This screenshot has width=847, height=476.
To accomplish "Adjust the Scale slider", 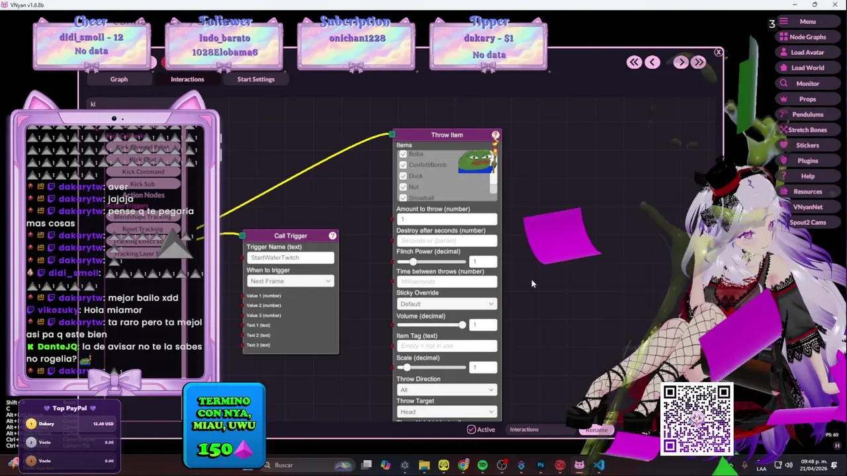I will (x=430, y=368).
